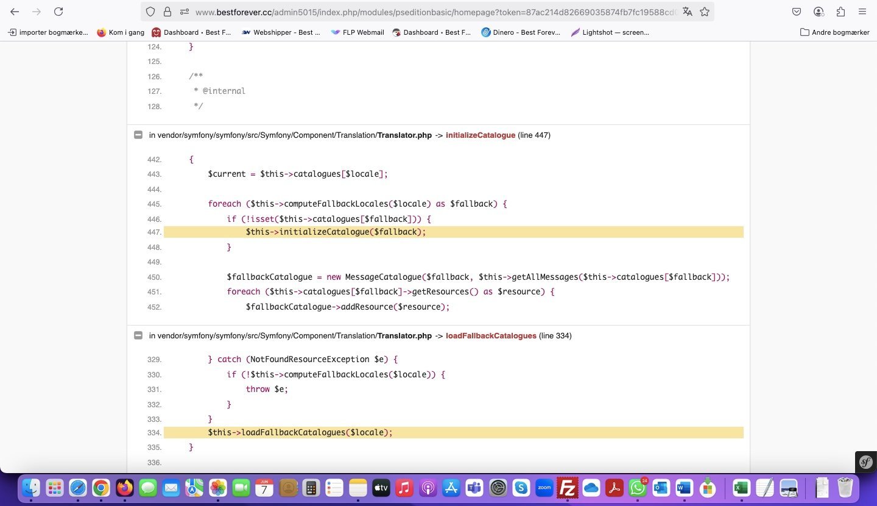Open Skype from the Dock
This screenshot has width=877, height=506.
click(x=521, y=488)
